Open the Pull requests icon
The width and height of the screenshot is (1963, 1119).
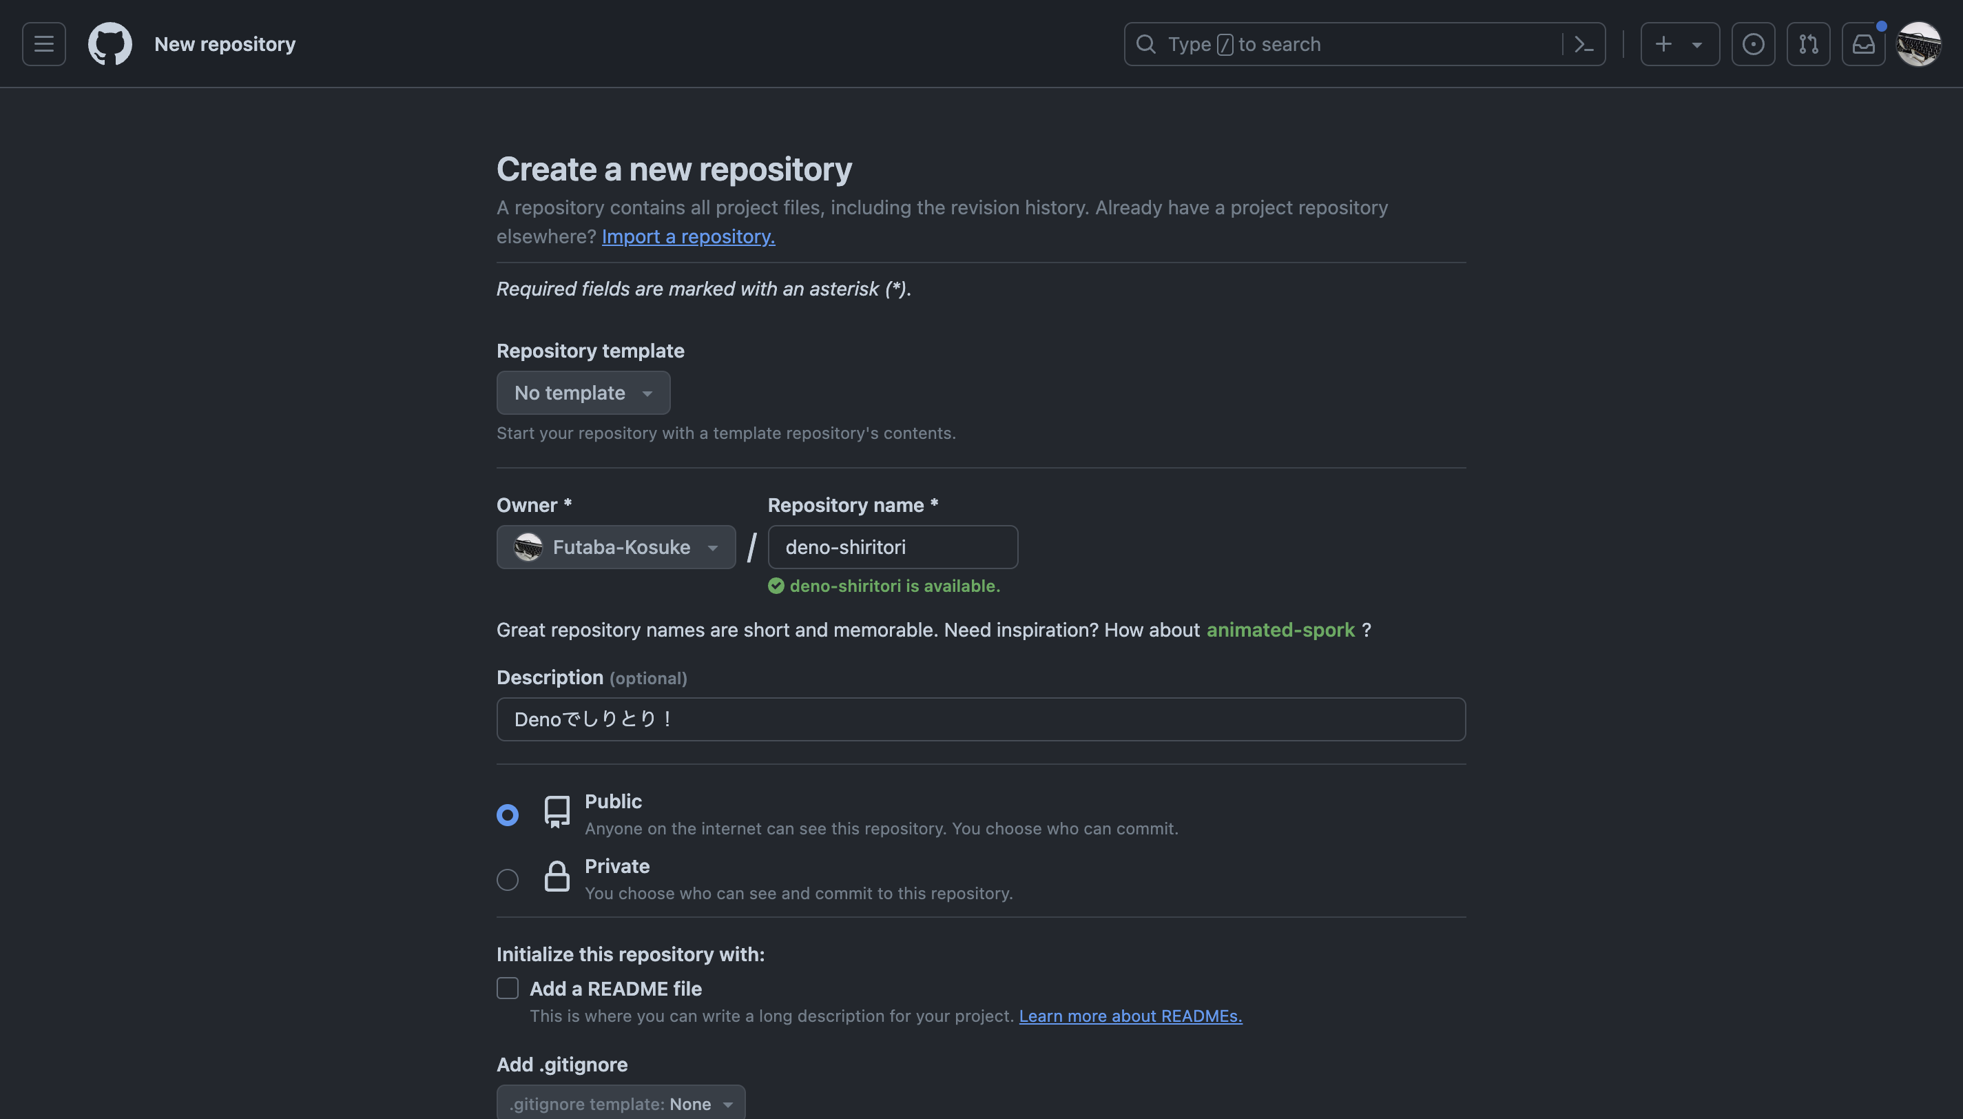[1808, 44]
